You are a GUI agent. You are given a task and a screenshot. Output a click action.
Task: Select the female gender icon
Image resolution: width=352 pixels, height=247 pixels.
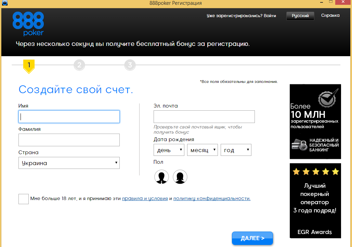(180, 177)
